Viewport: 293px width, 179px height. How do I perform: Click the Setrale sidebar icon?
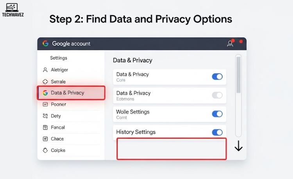pos(45,82)
